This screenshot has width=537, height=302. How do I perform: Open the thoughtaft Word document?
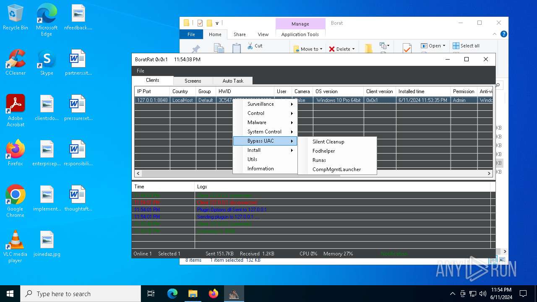tap(78, 199)
